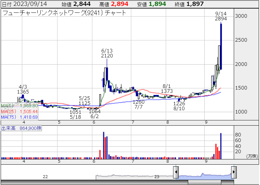Image resolution: width=260 pixels, height=185 pixels.
Task: Select the MA(5) moving average legend
Action: coord(19,106)
